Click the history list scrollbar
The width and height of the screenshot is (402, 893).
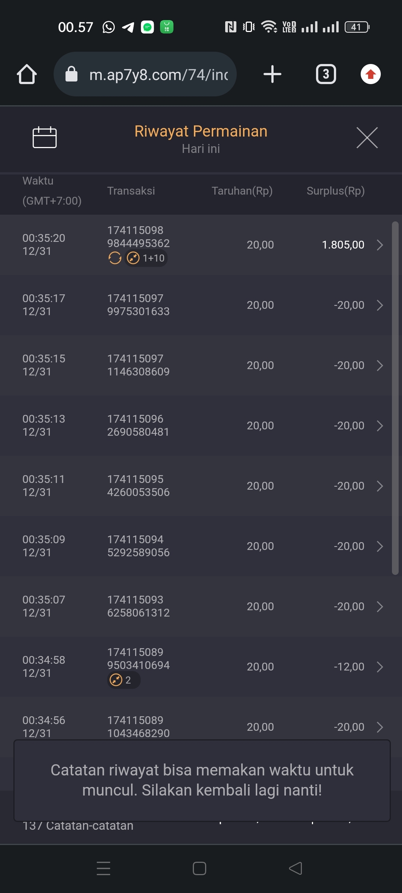[x=395, y=398]
